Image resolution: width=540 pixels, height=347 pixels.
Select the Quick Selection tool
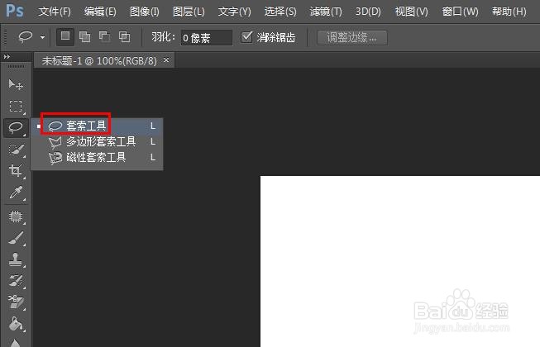[x=16, y=150]
